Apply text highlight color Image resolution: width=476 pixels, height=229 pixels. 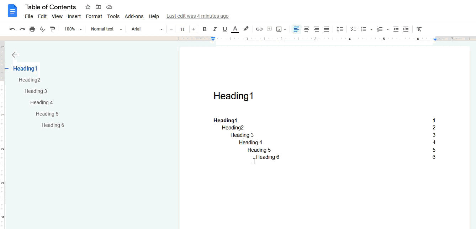coord(246,29)
